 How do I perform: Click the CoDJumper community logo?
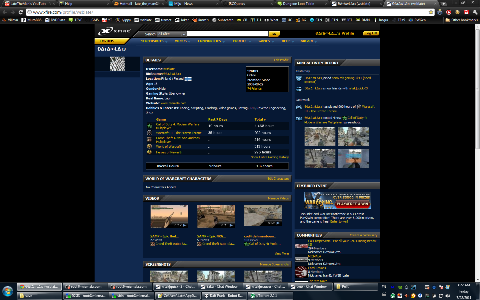[x=301, y=246]
